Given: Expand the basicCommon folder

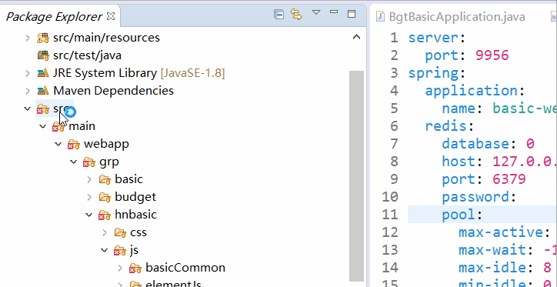Looking at the screenshot, I should coord(121,269).
